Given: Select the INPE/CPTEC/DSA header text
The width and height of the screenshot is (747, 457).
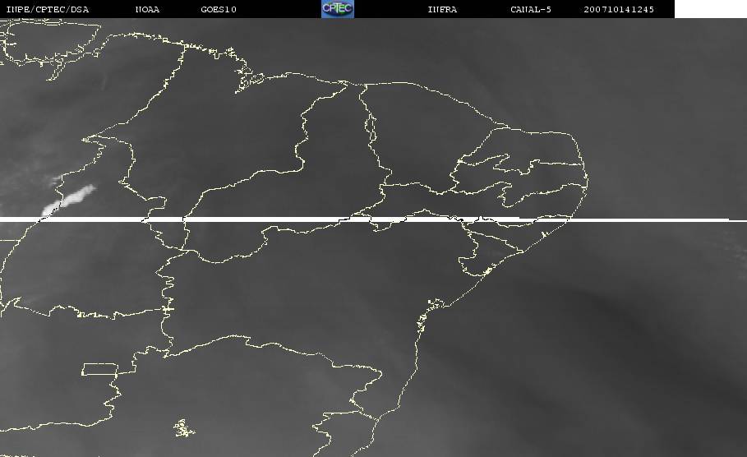Looking at the screenshot, I should tap(48, 10).
